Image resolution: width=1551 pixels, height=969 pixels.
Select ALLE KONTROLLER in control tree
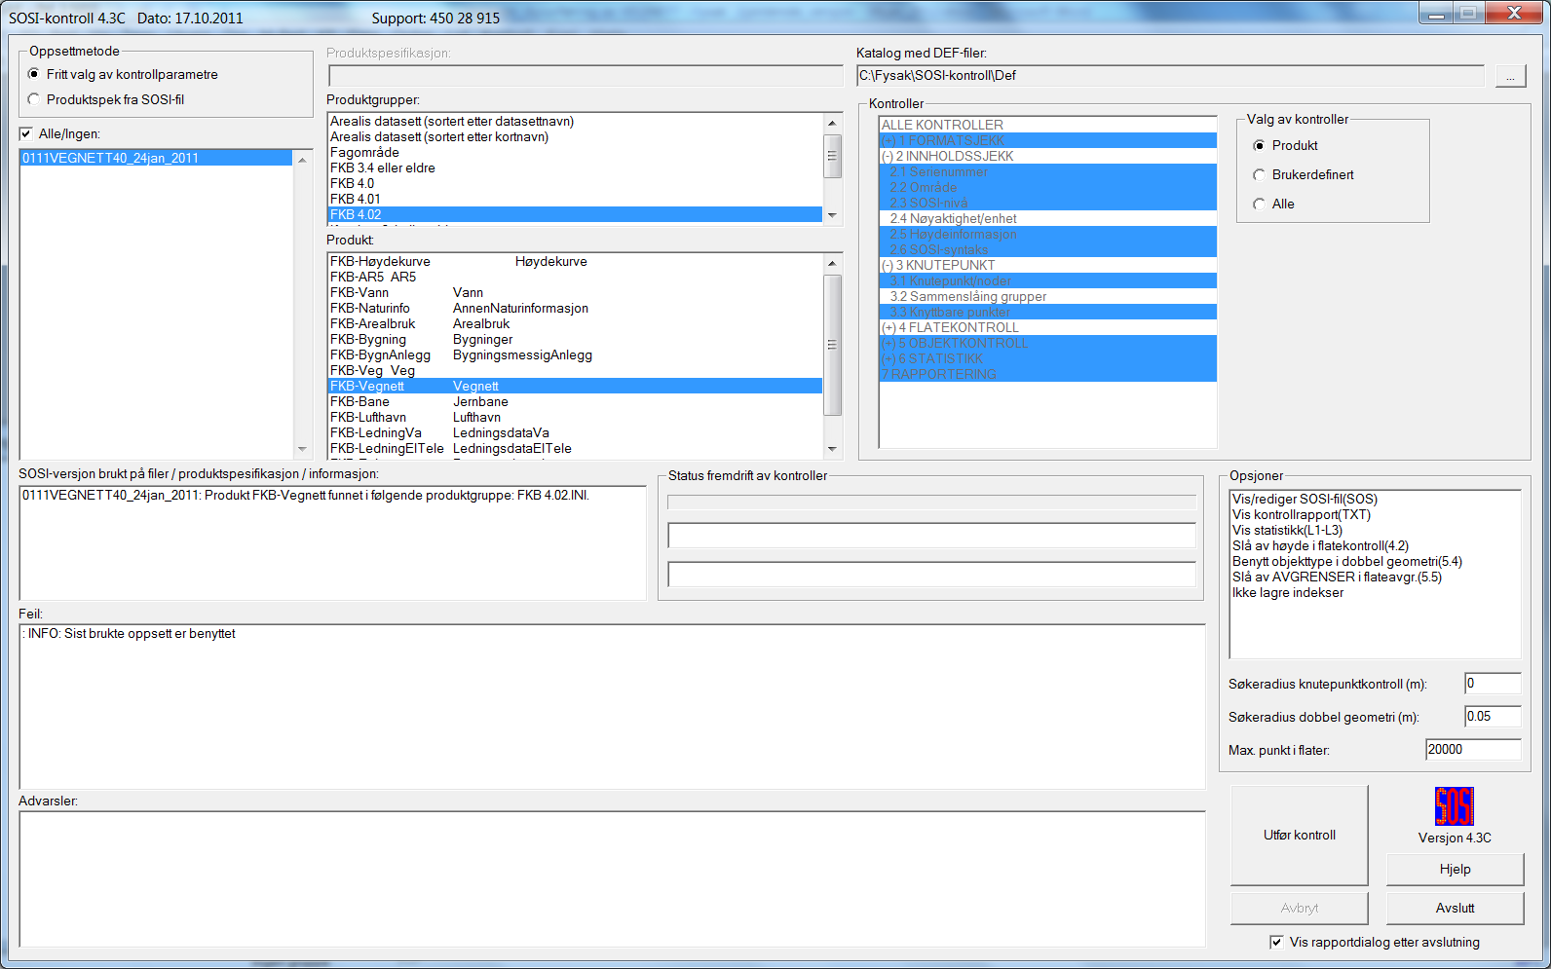coord(1048,125)
